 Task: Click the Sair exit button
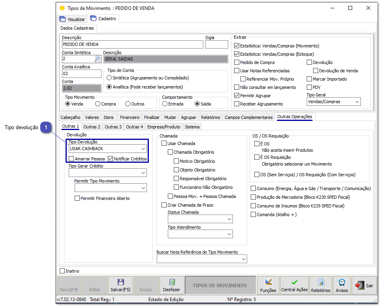pyautogui.click(x=364, y=285)
